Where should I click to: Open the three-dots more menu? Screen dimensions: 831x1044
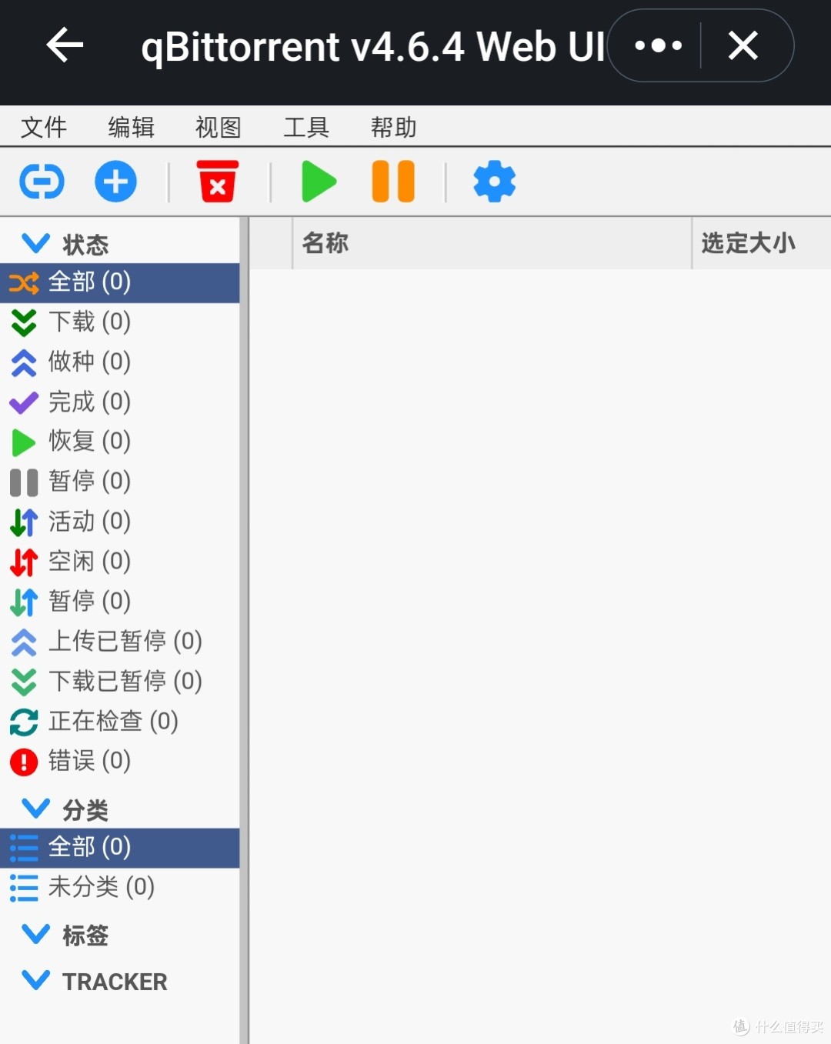pyautogui.click(x=658, y=45)
